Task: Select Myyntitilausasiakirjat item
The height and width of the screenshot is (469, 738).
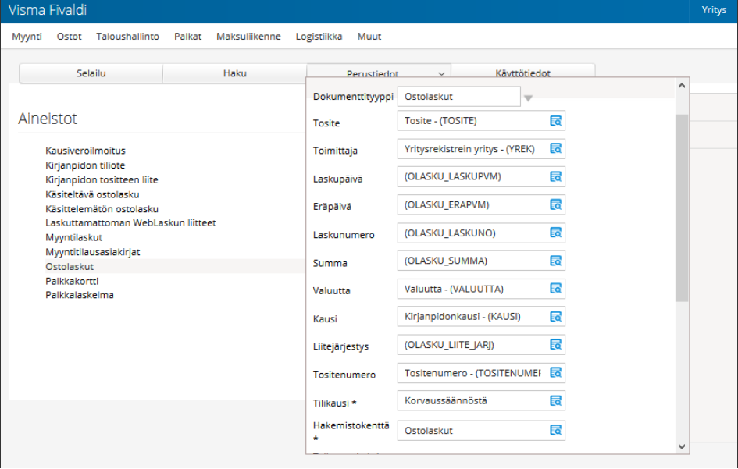Action: 93,252
